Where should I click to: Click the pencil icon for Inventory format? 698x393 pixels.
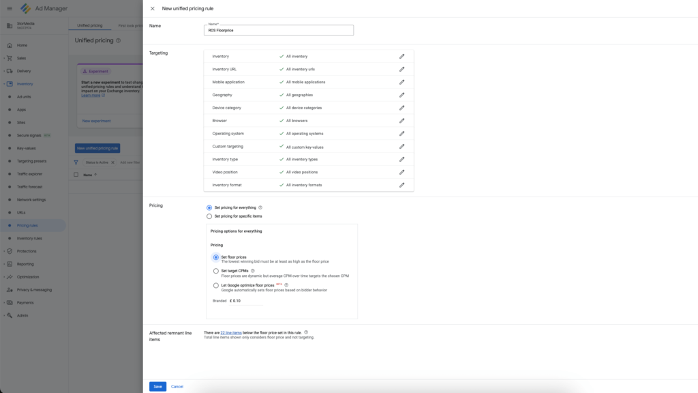[x=401, y=185]
